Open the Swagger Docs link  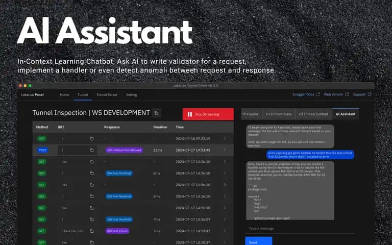[x=306, y=94]
